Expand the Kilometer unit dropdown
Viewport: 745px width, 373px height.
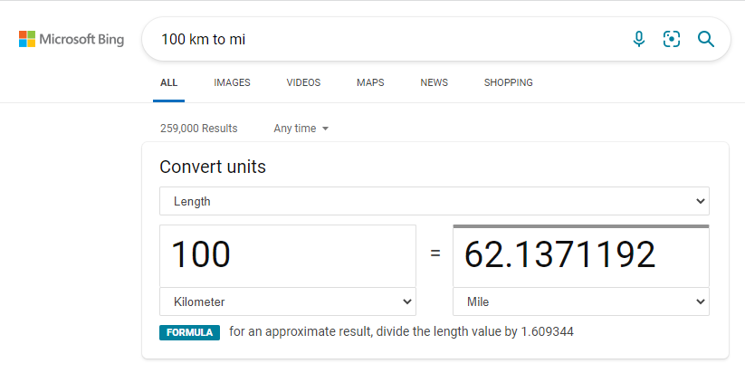(288, 301)
